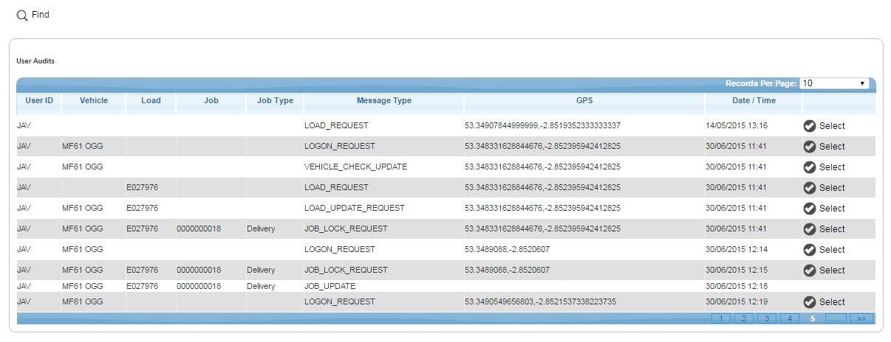This screenshot has height=342, width=891.
Task: Sort by User ID column header
Action: (39, 100)
